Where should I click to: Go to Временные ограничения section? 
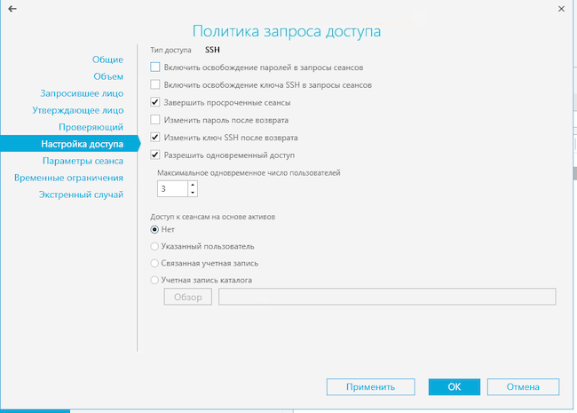68,179
